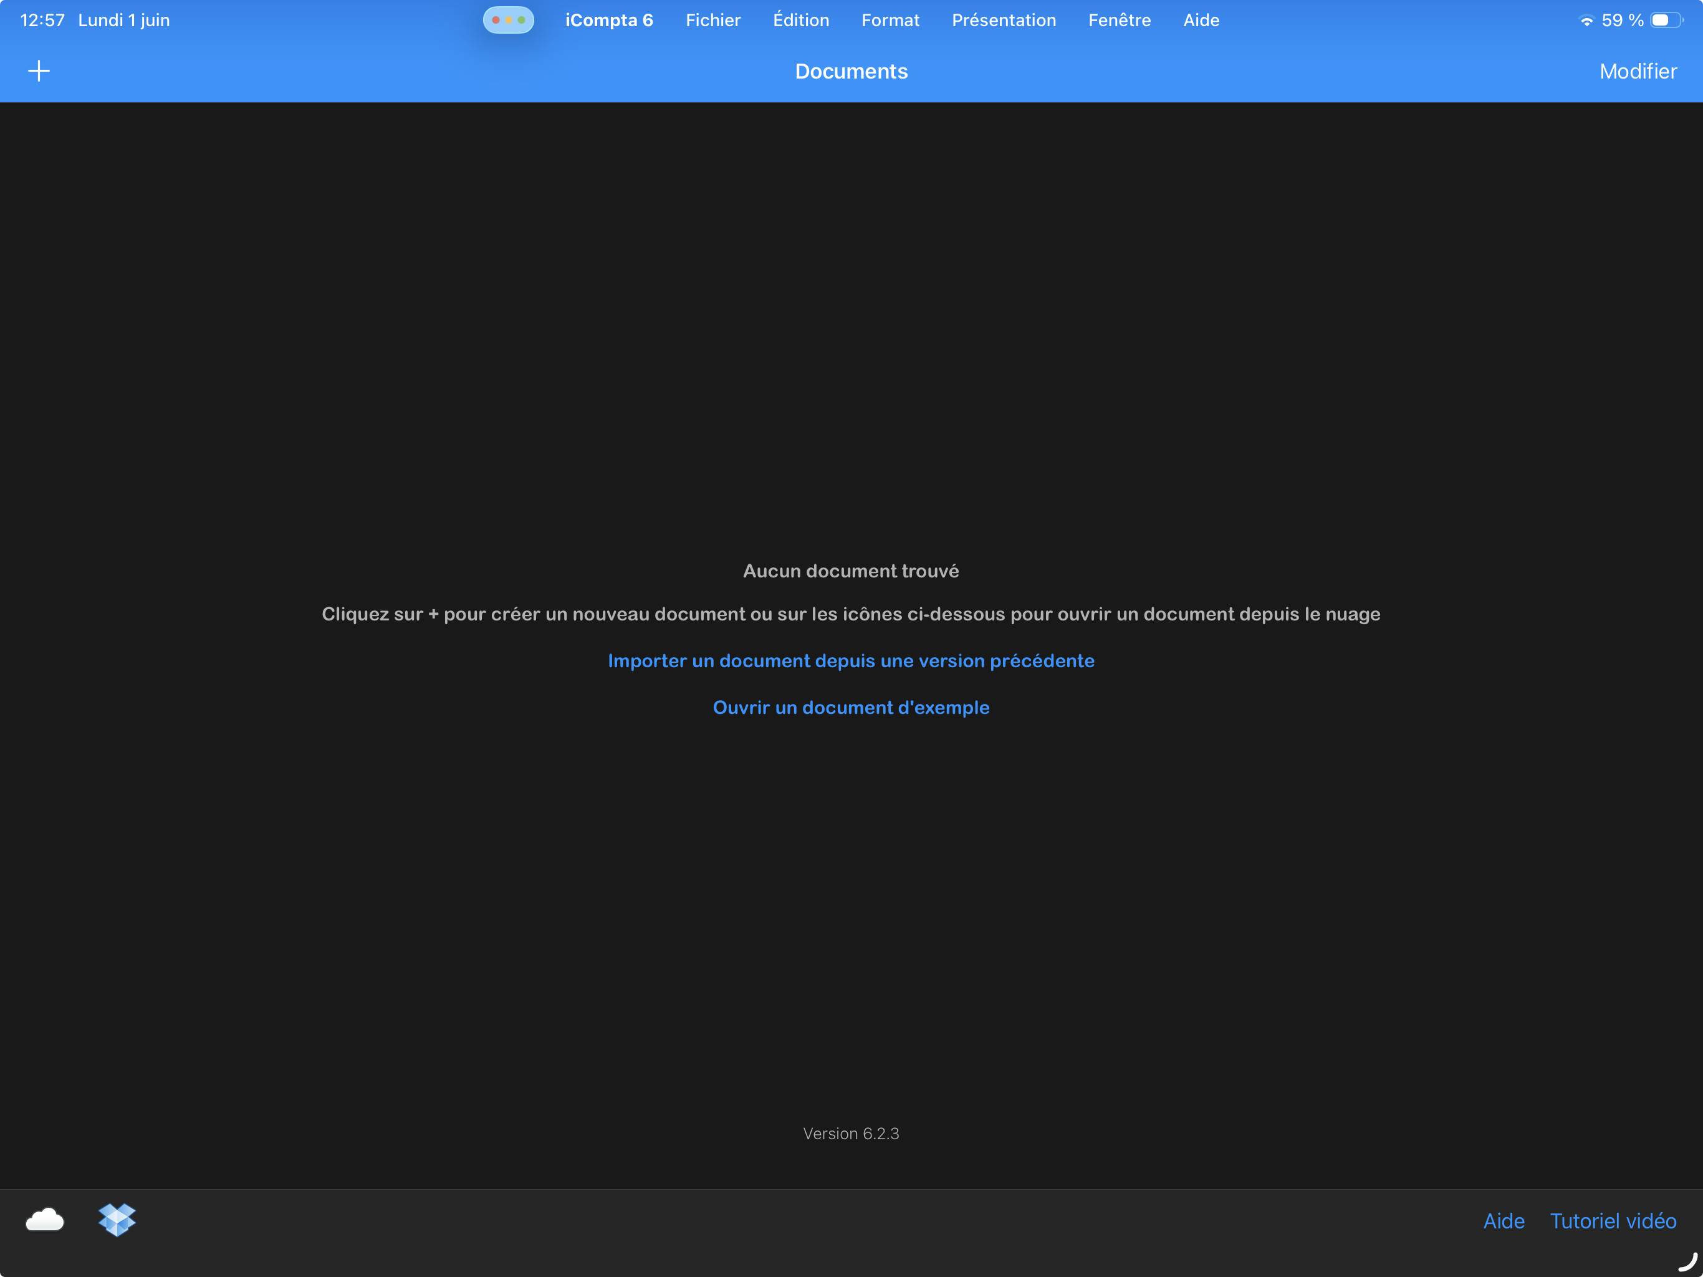1703x1277 pixels.
Task: Click the window controls pill in menu bar
Action: 508,20
